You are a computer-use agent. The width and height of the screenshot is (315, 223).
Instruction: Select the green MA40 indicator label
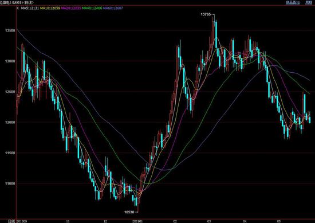coord(92,8)
